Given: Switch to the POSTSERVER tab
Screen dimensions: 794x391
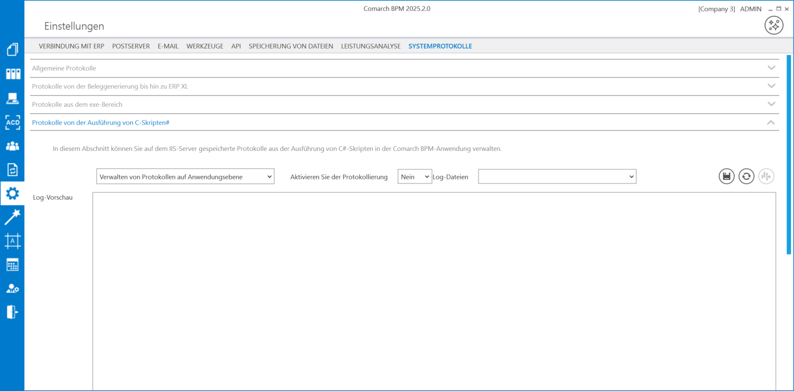Looking at the screenshot, I should (131, 46).
